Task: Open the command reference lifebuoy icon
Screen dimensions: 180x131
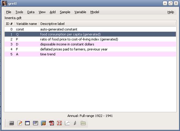Action: click(x=59, y=123)
